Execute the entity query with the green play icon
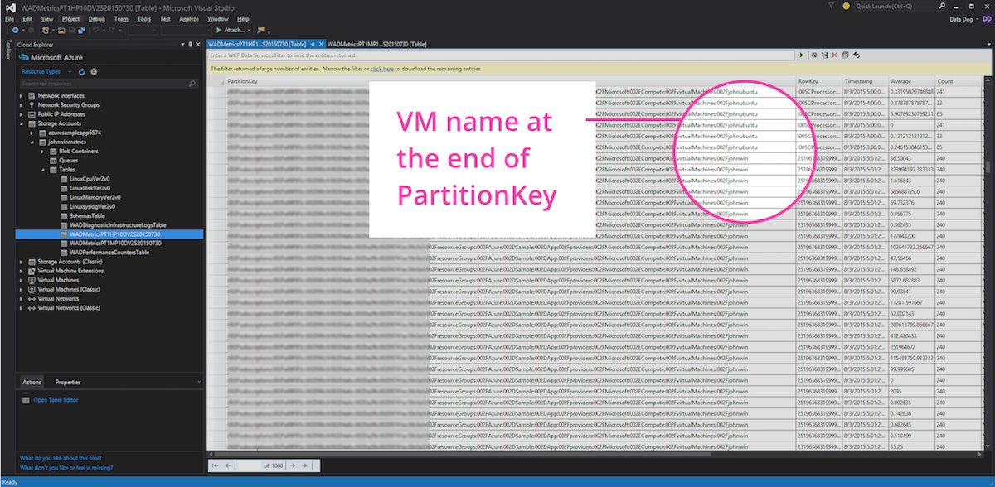 pyautogui.click(x=802, y=55)
